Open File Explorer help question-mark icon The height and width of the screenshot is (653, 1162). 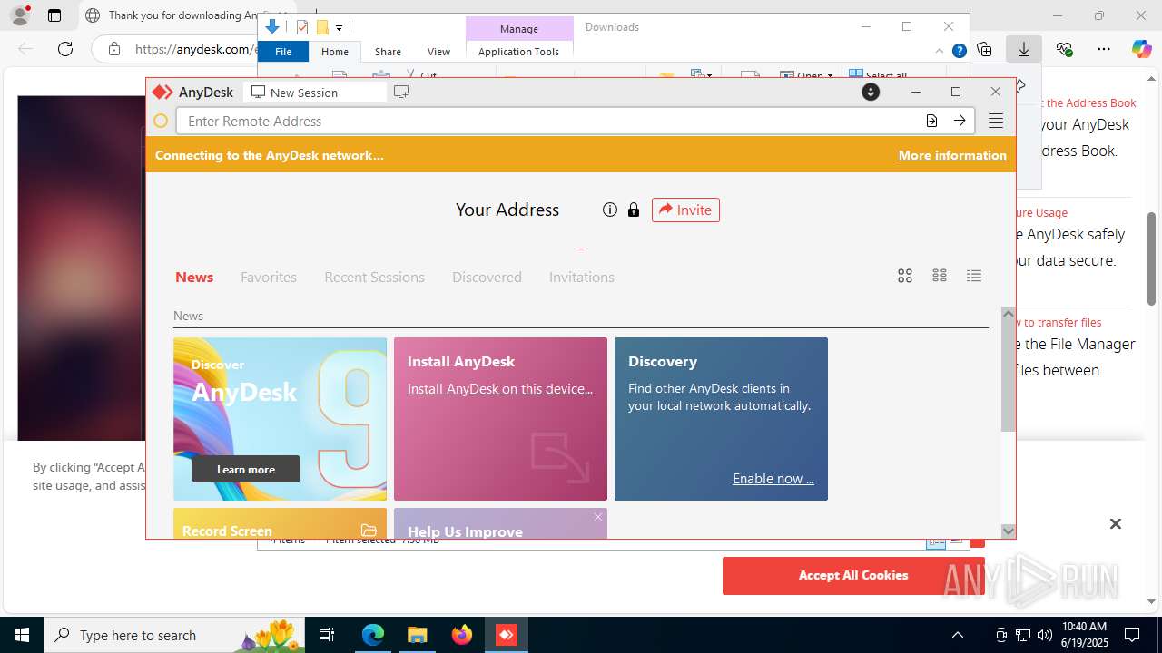[959, 51]
